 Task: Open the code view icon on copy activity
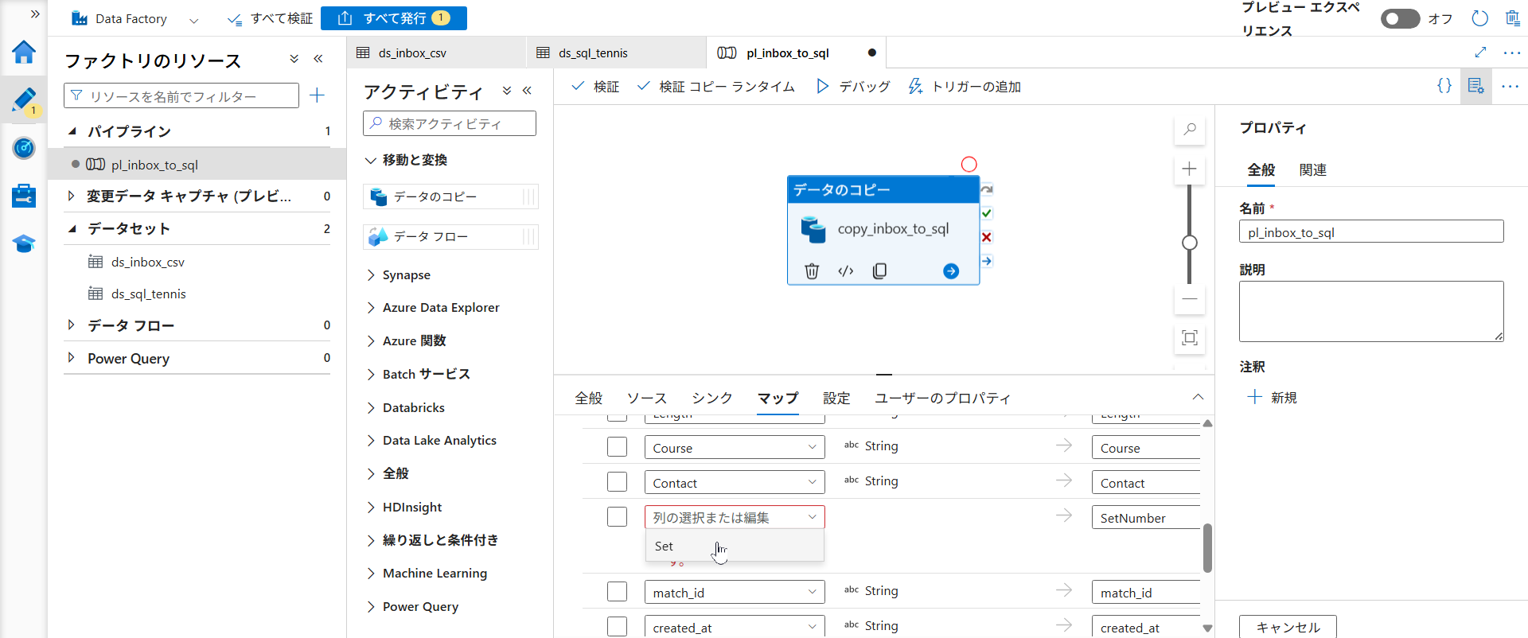coord(845,271)
